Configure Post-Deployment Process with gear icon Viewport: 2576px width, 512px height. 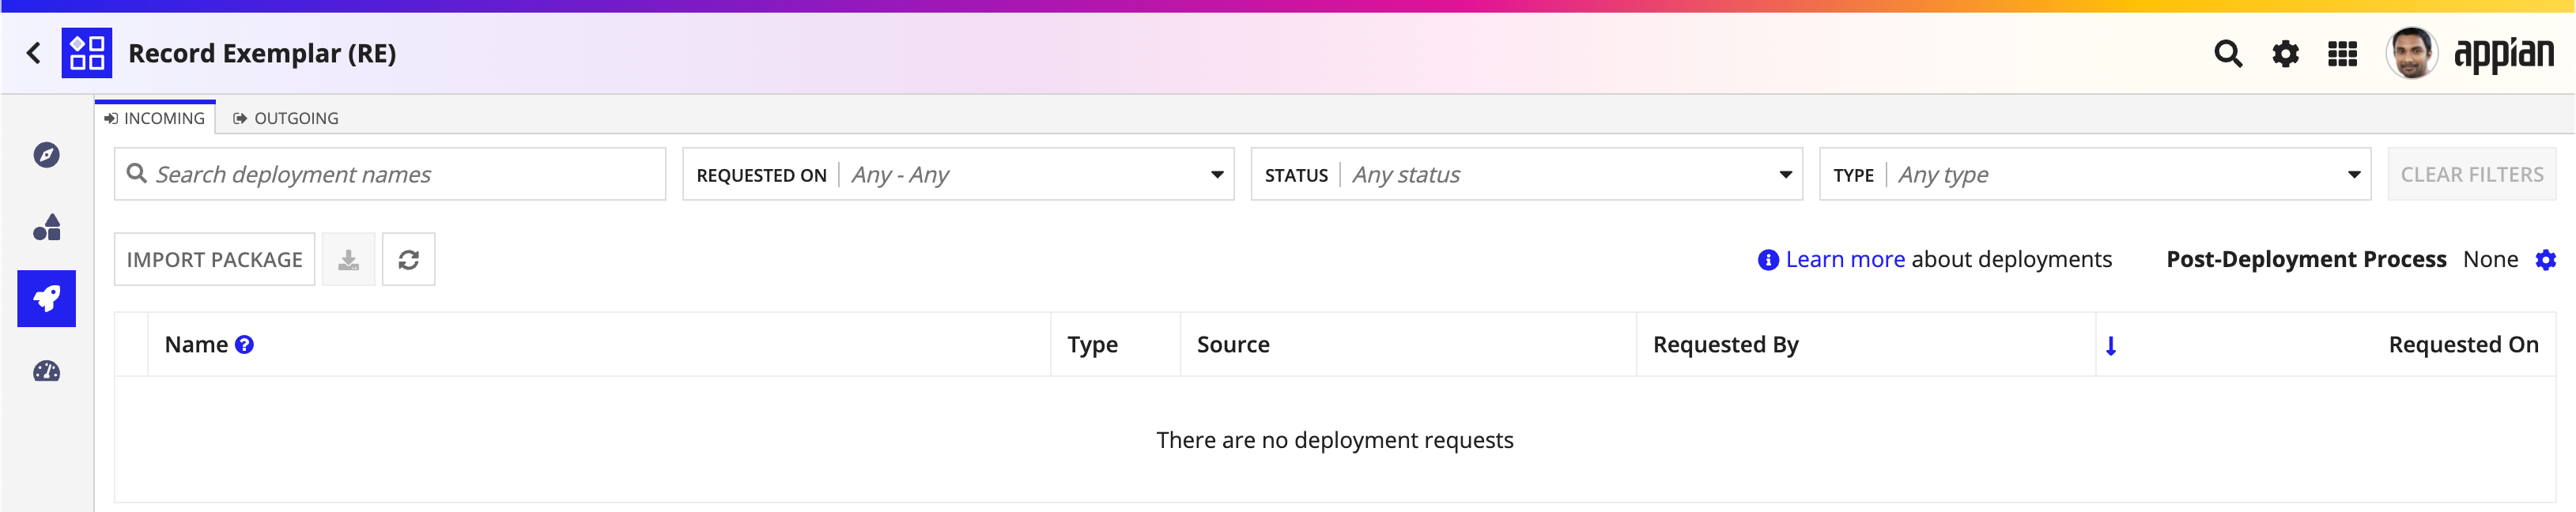point(2545,260)
